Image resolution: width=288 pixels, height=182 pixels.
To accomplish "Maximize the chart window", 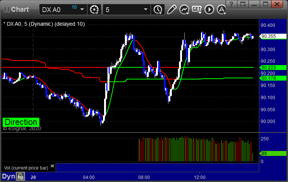I will 265,4.
